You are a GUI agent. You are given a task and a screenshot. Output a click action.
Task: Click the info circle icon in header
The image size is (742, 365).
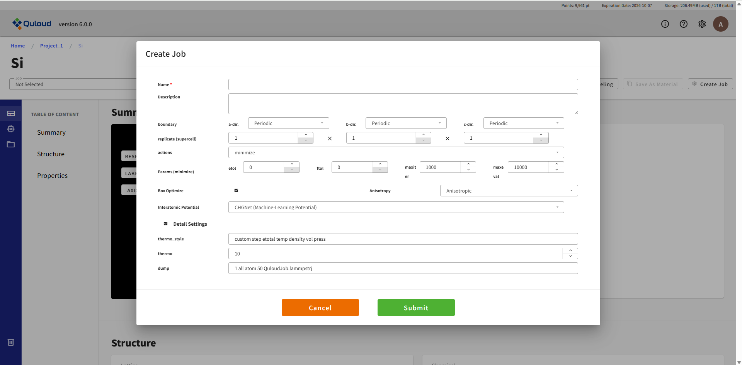click(x=665, y=24)
